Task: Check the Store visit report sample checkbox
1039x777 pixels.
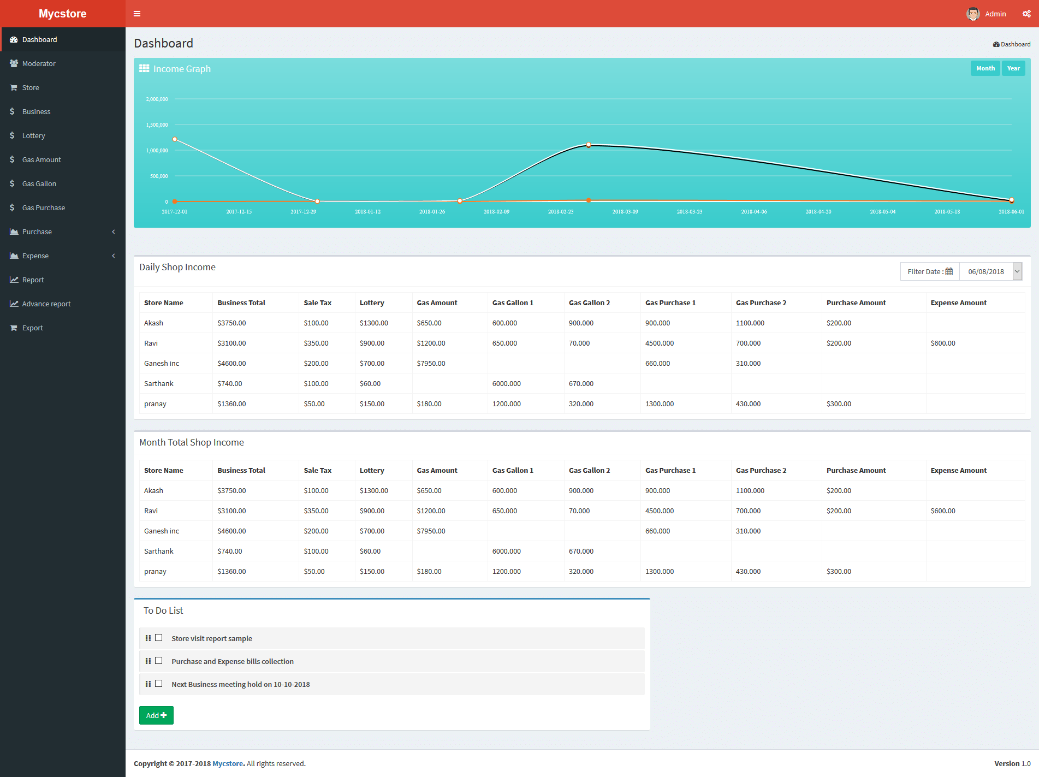Action: (159, 638)
